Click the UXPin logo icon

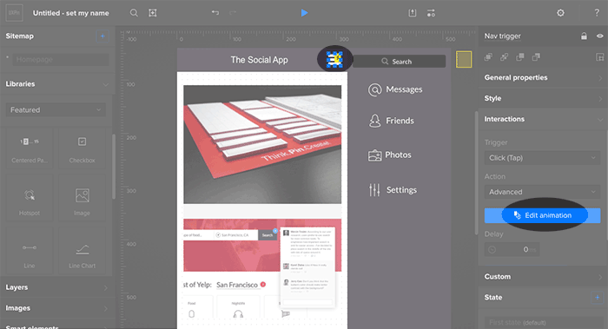15,13
